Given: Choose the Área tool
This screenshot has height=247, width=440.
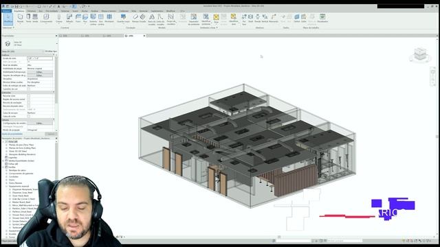Looking at the screenshot, I should pos(216,19).
